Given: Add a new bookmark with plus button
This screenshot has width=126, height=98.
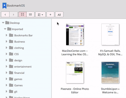Looking at the screenshot, I should (x=50, y=14).
